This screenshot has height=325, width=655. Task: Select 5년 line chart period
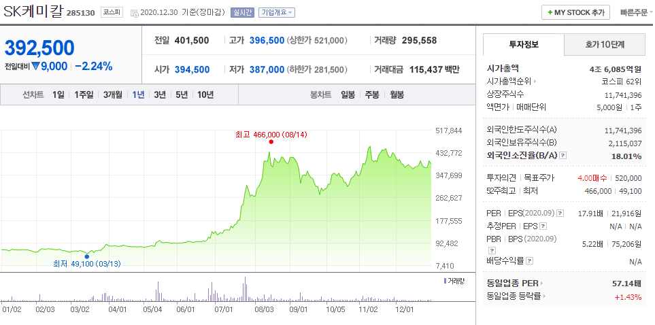click(x=182, y=95)
